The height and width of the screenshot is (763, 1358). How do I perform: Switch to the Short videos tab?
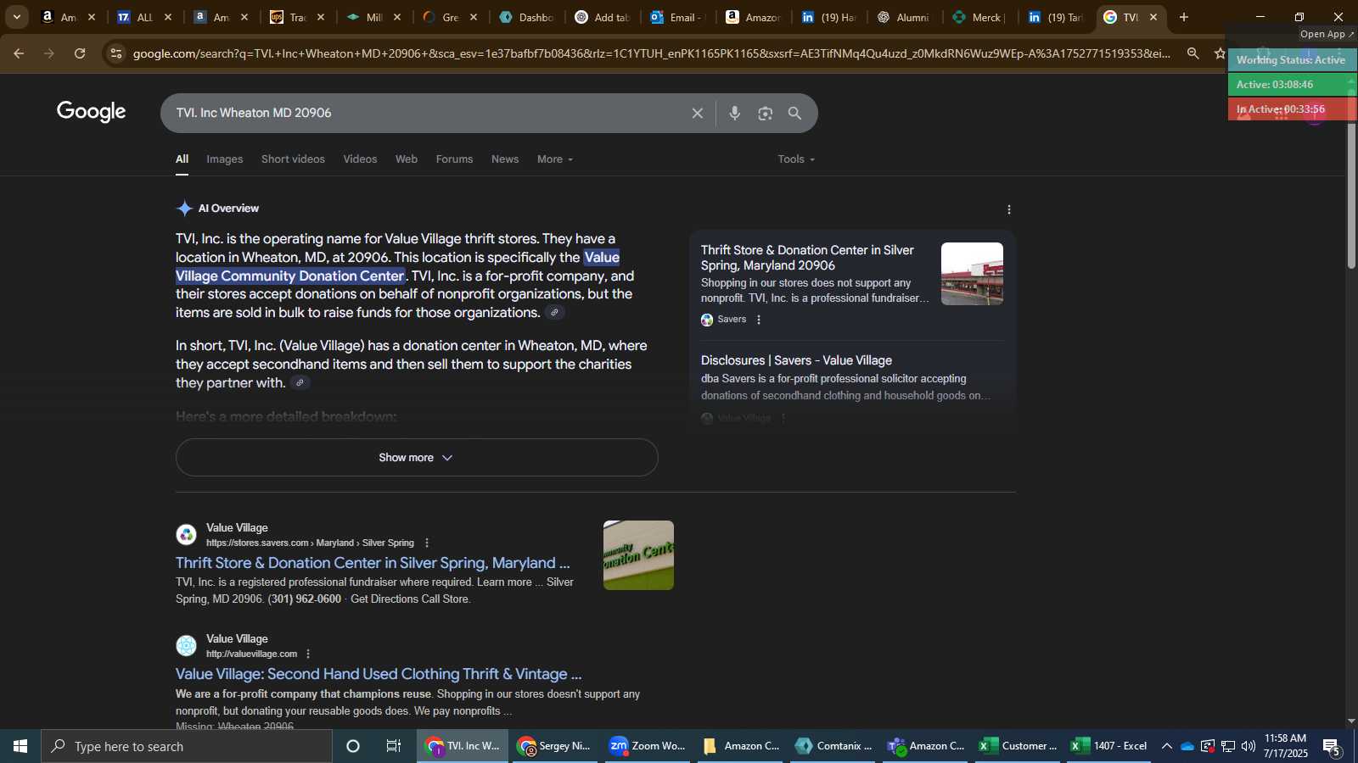pyautogui.click(x=293, y=159)
